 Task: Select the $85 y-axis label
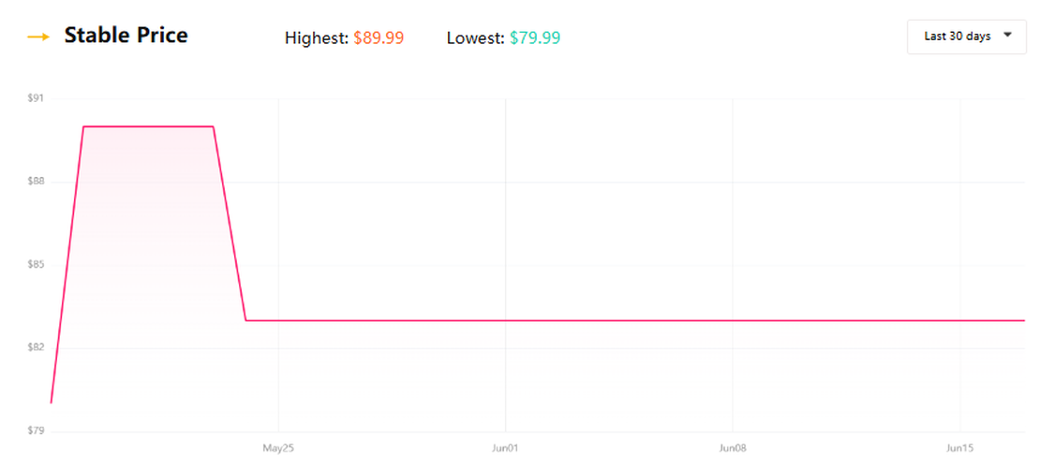click(x=35, y=265)
